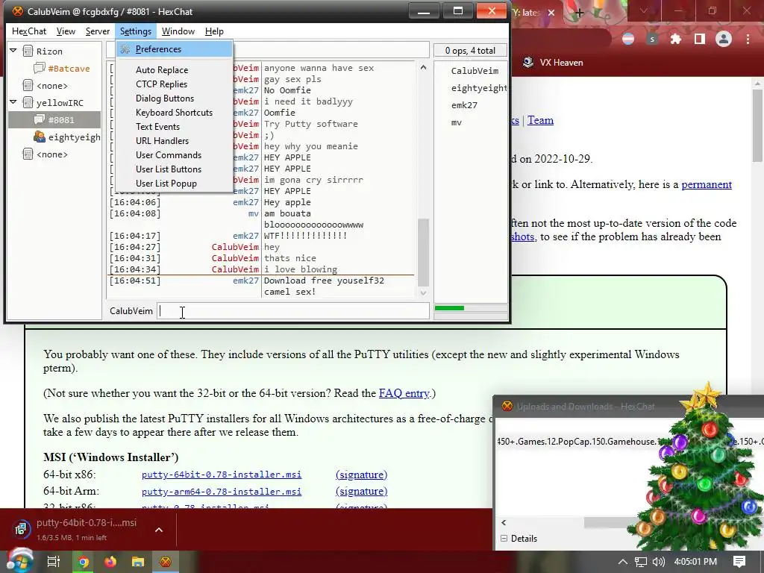
Task: Select the first <none> server entry
Action: coord(51,86)
